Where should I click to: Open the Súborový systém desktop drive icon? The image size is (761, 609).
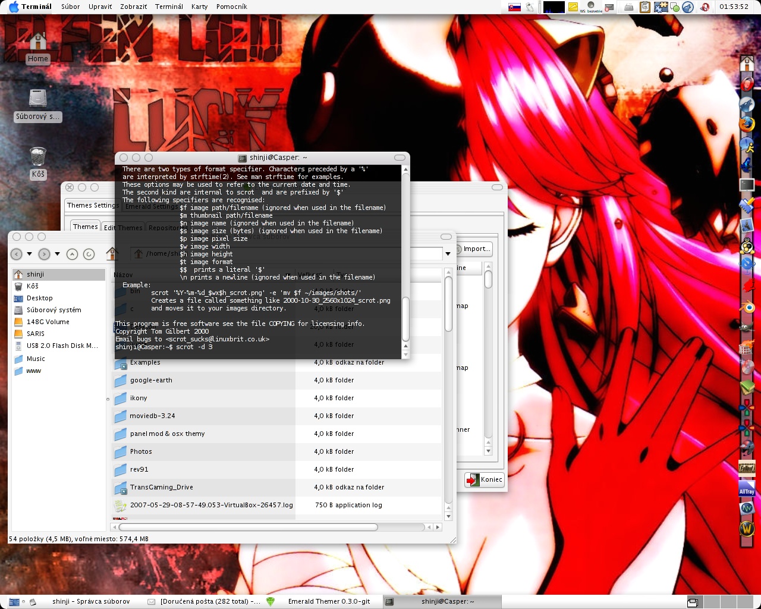pyautogui.click(x=37, y=104)
